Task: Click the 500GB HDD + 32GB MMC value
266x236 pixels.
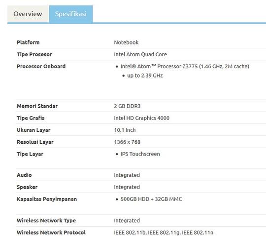Action: point(151,199)
